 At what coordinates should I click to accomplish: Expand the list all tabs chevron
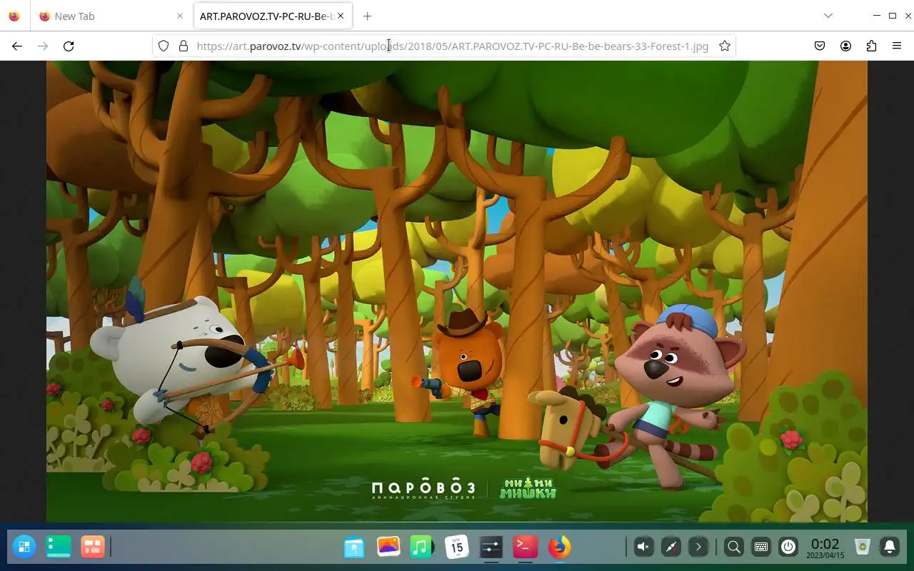[x=828, y=16]
